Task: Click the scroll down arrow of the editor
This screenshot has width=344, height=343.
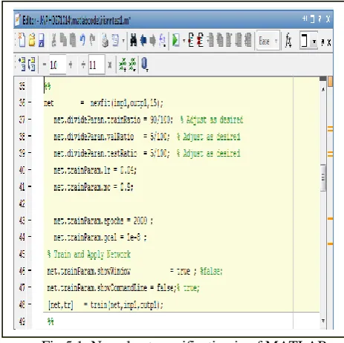Action: (x=323, y=321)
